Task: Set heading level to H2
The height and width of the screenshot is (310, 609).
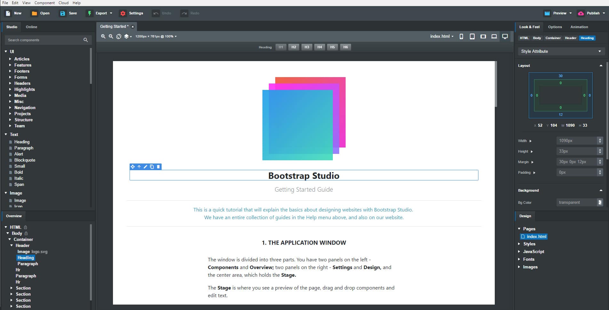Action: coord(294,47)
